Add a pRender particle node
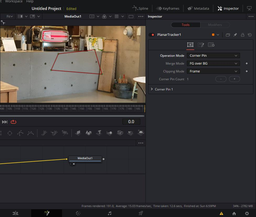Viewport: 256px width, 217px height. pos(65,133)
